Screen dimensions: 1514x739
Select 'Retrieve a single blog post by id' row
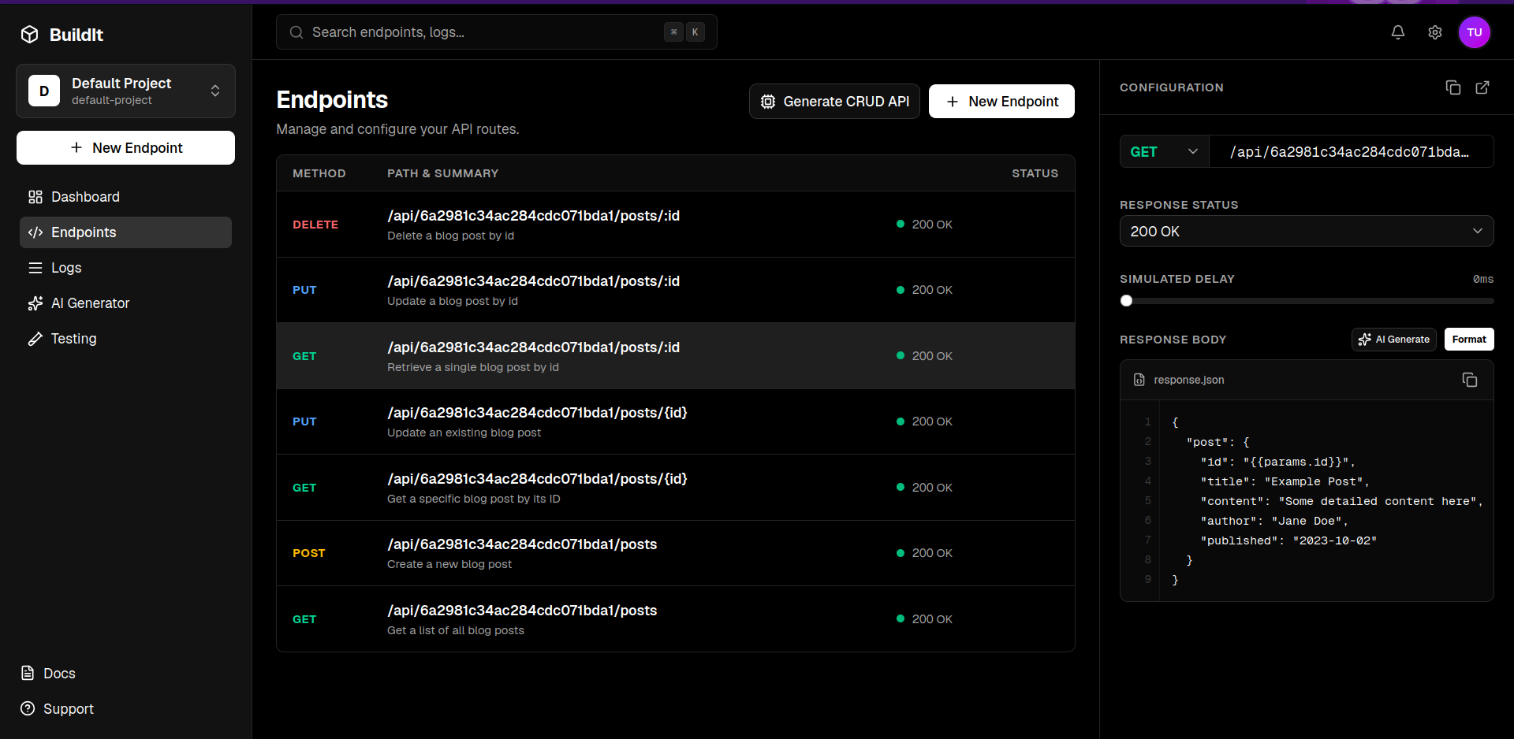click(x=676, y=356)
